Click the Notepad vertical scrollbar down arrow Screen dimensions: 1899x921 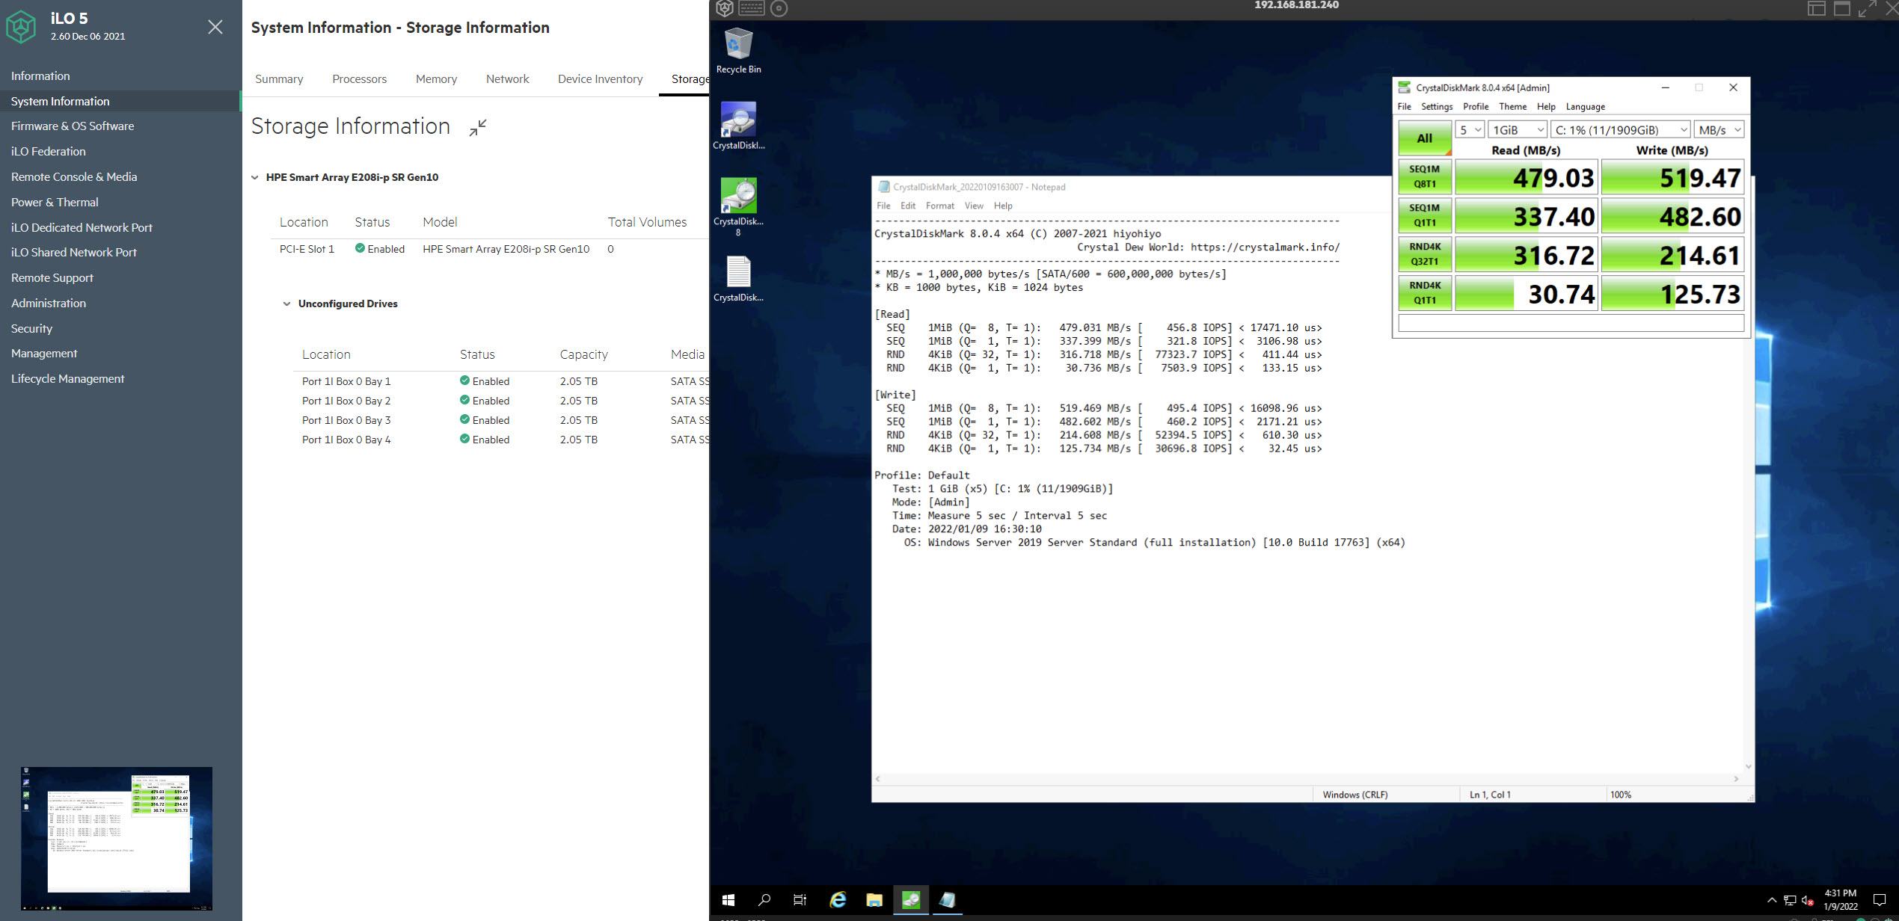click(x=1748, y=766)
